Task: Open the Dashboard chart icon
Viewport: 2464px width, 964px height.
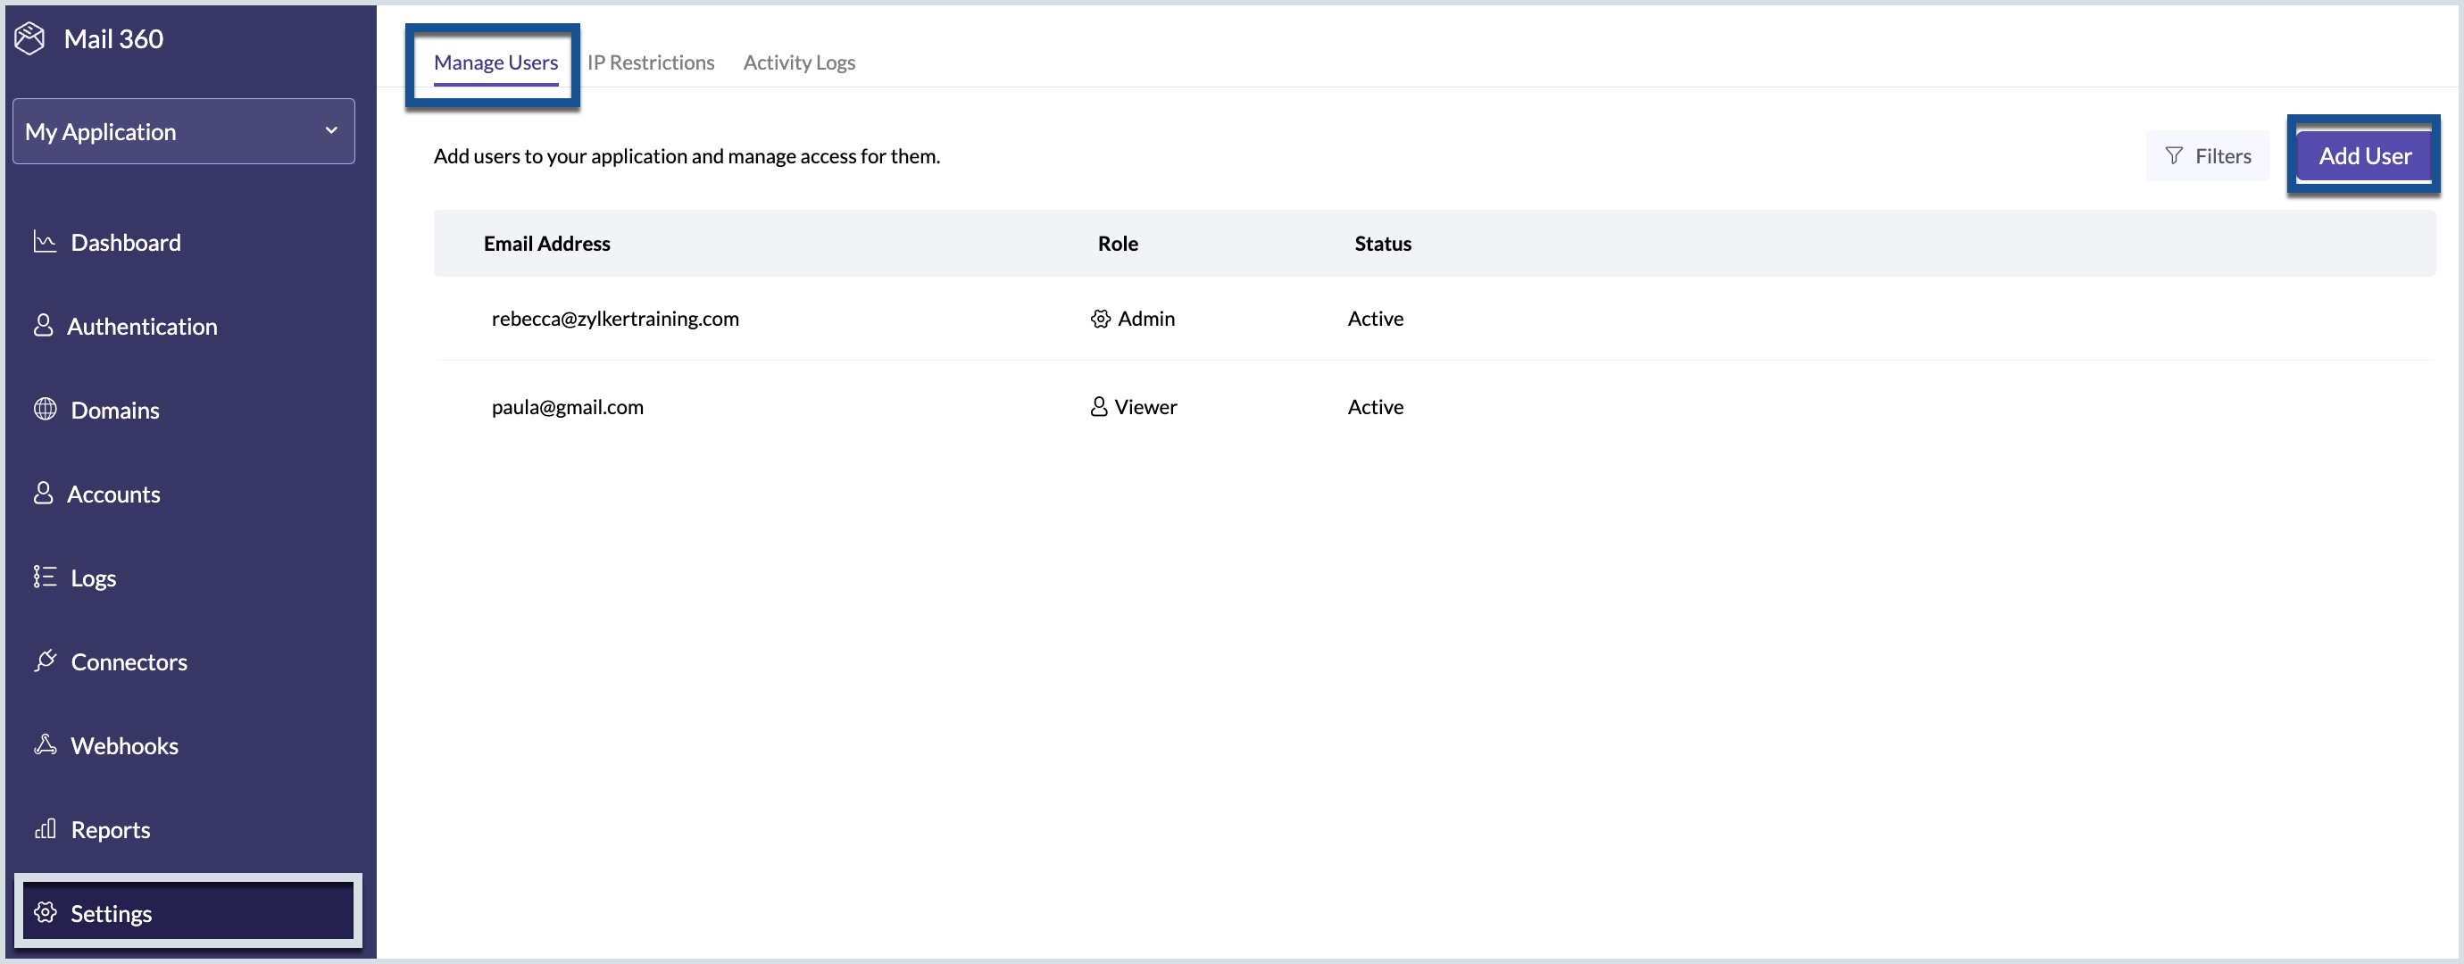Action: pyautogui.click(x=45, y=242)
